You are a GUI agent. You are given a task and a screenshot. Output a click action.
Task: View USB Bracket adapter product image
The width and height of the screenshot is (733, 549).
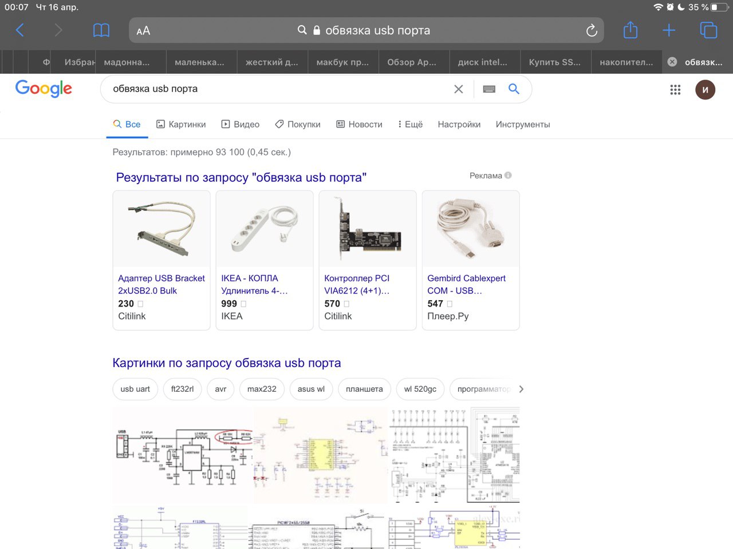(x=161, y=229)
